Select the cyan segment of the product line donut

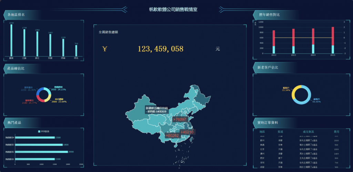[x=48, y=91]
